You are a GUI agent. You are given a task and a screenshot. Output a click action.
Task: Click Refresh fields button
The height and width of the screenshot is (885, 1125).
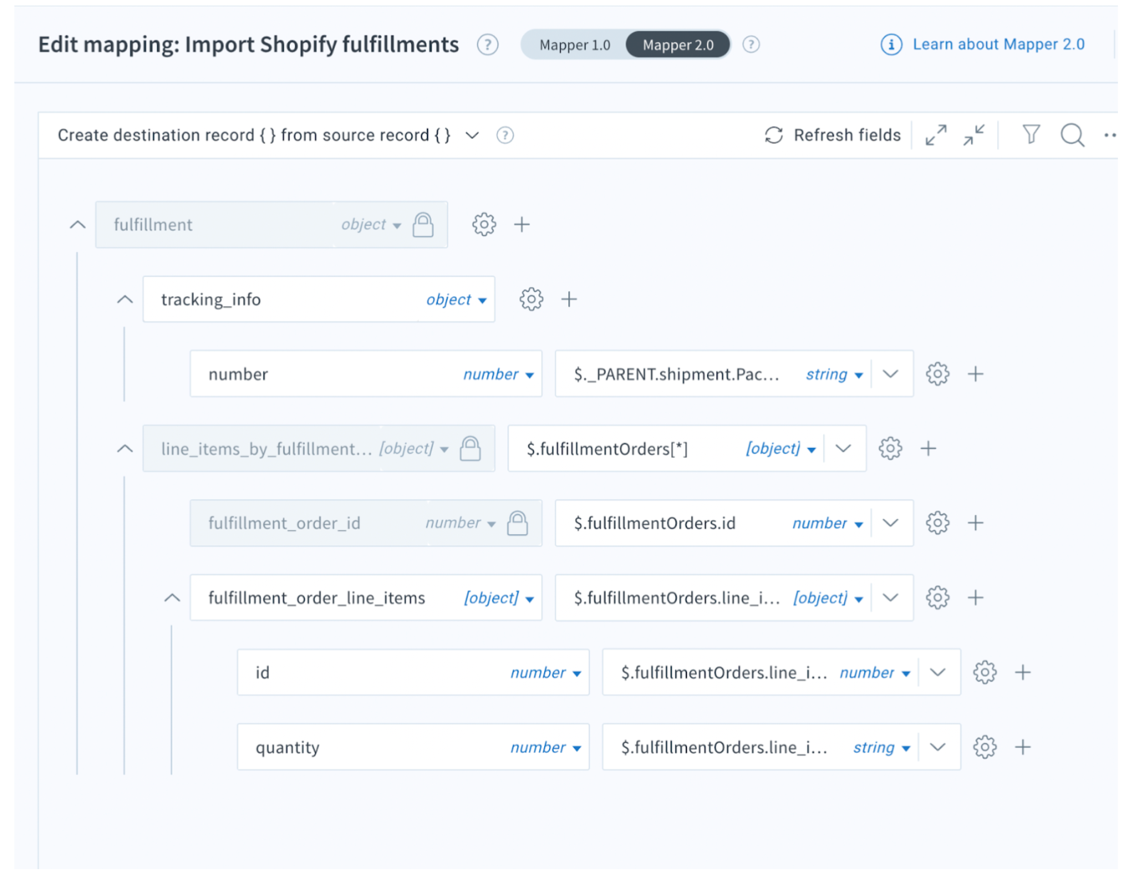point(833,136)
